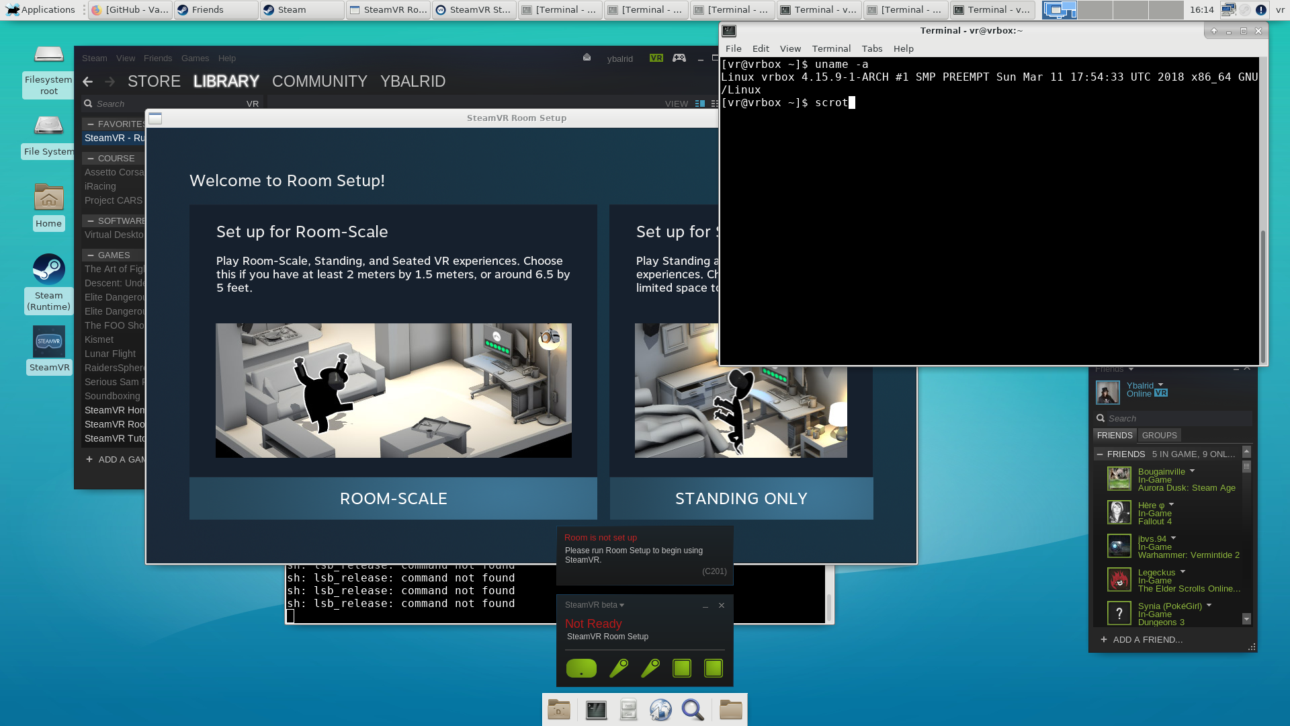Click the terminal window's vertical scrollbar
Viewport: 1290px width, 726px height.
click(1263, 296)
